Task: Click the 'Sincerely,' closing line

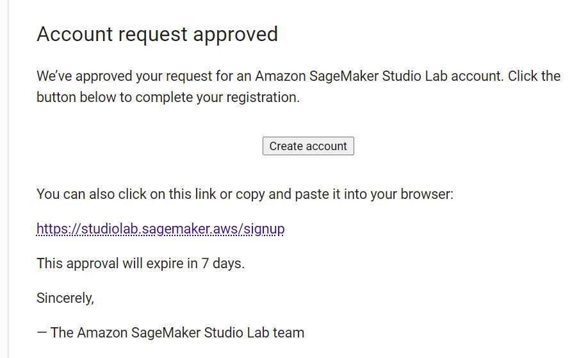Action: [65, 298]
